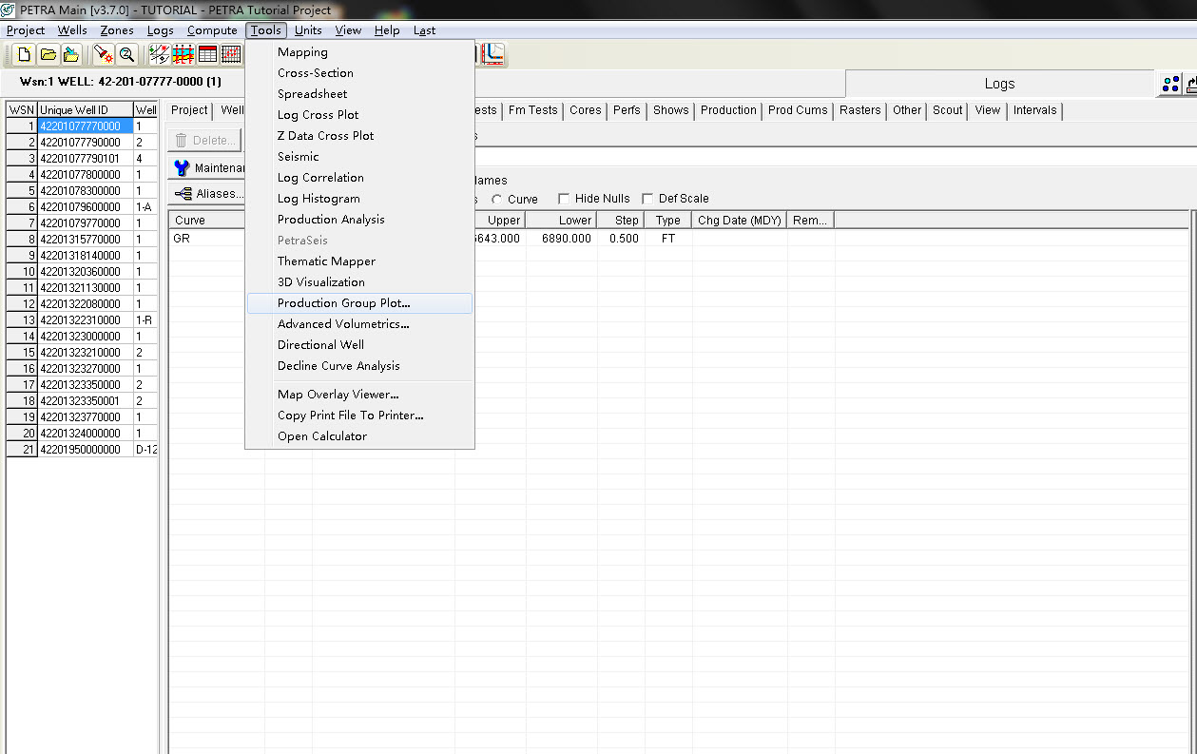Select the Curve radio button

pos(497,200)
